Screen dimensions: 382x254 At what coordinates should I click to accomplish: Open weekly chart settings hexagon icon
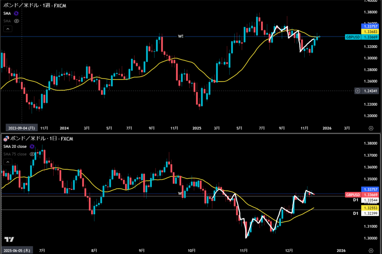tap(371, 128)
